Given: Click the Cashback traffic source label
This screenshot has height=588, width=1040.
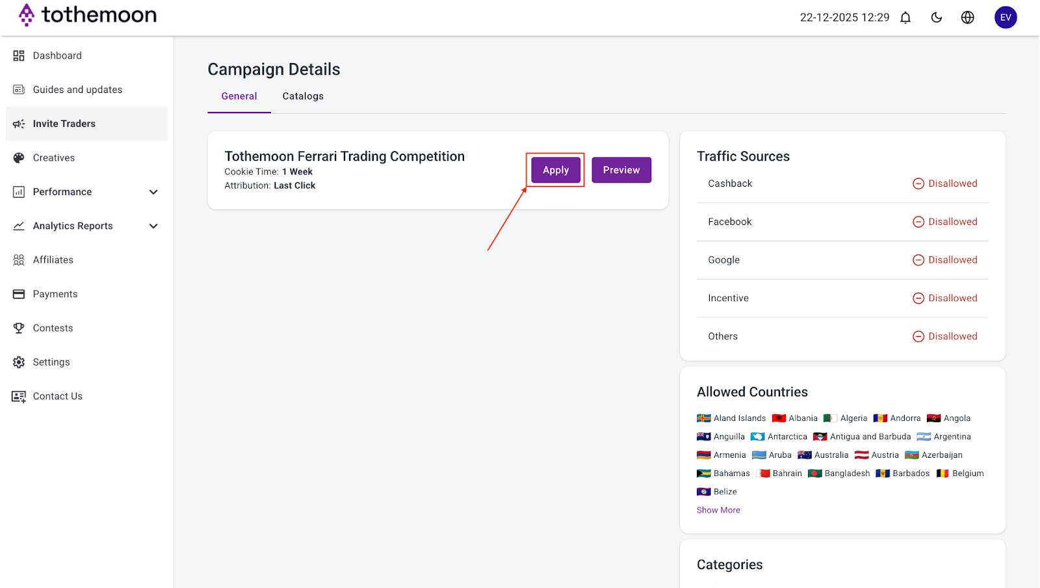Looking at the screenshot, I should point(730,183).
